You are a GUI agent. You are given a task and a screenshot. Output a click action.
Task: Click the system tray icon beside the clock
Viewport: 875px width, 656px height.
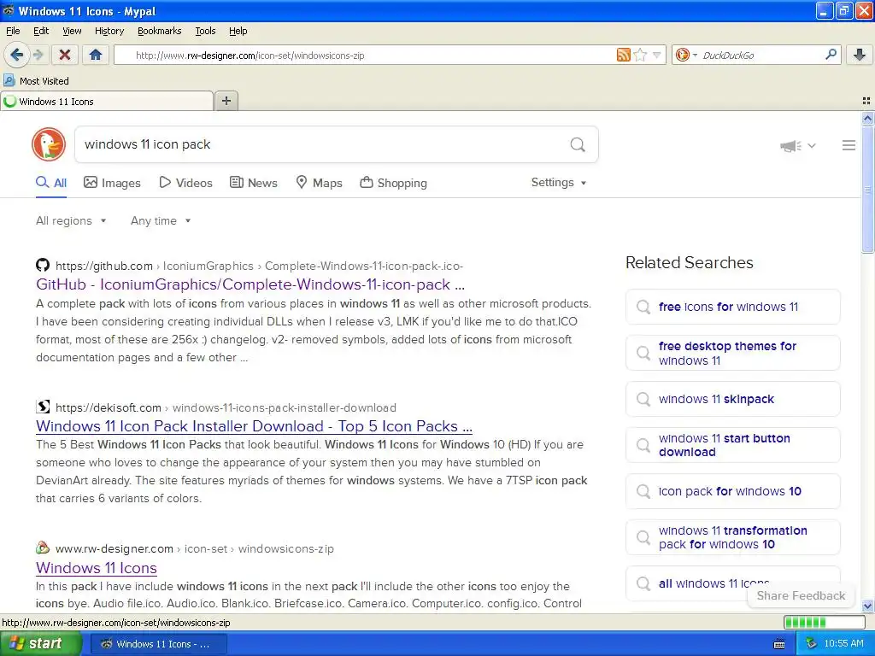click(x=811, y=644)
